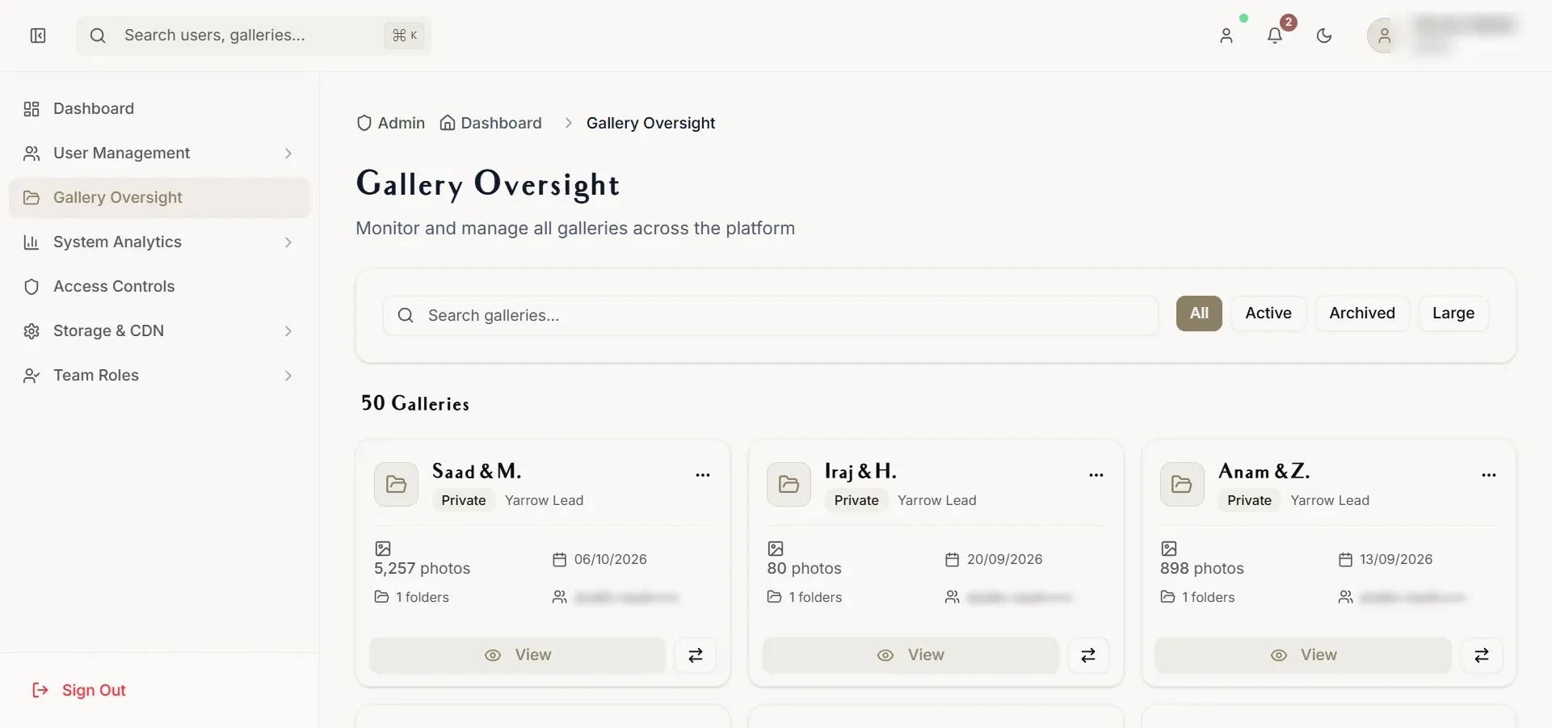Open the Iraj & H. more options
Screen dimensions: 1552x728
(1096, 475)
